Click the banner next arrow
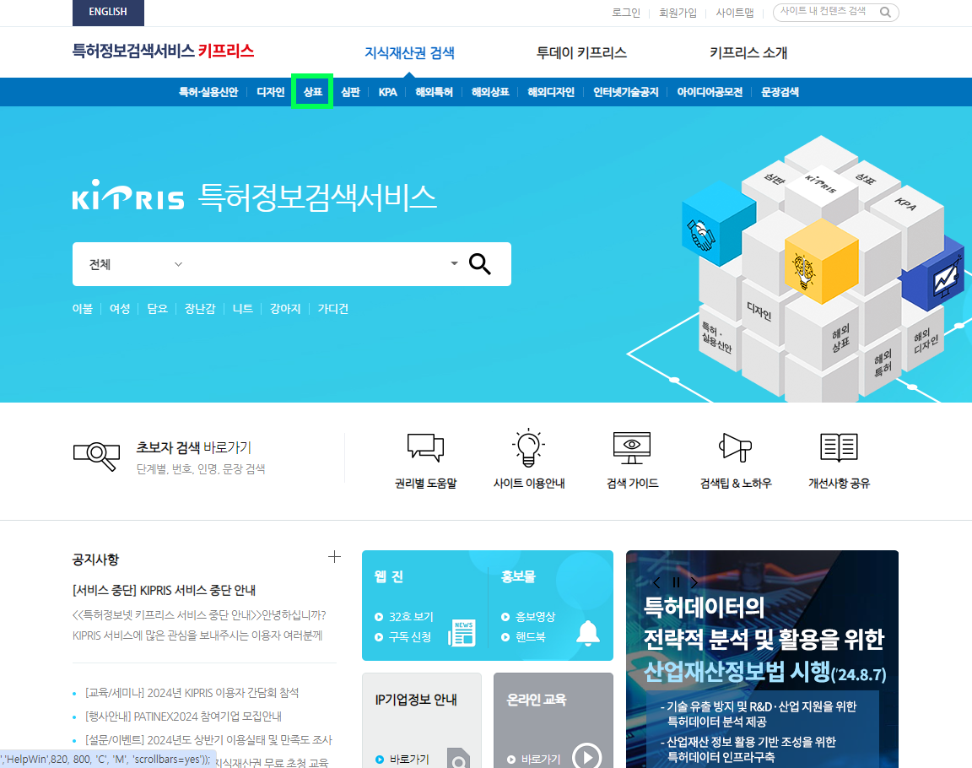The height and width of the screenshot is (768, 972). (x=694, y=582)
